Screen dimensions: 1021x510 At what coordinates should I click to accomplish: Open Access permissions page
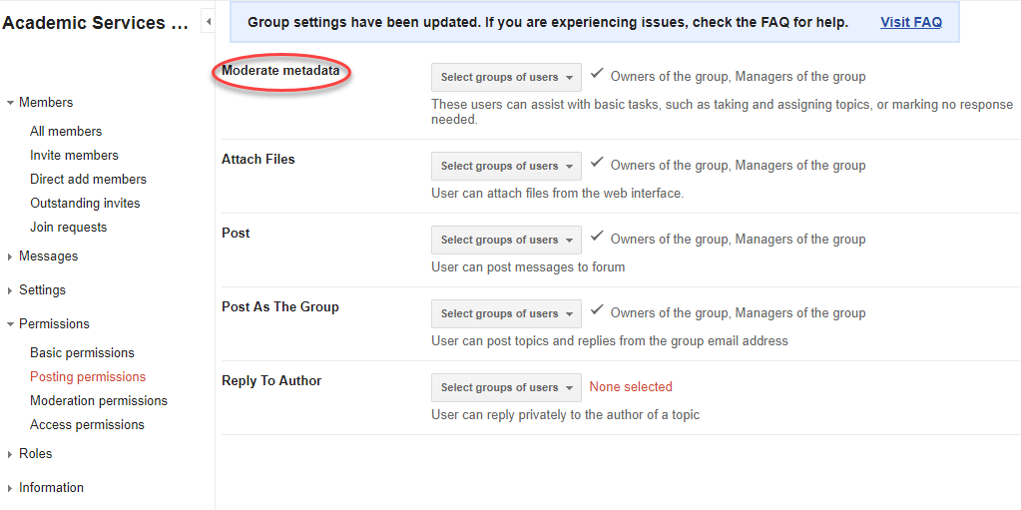pos(87,425)
